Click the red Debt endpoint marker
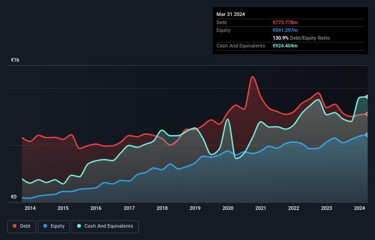 coord(367,114)
